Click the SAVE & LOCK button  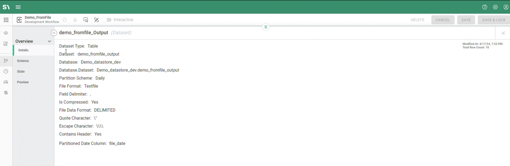[x=494, y=20]
